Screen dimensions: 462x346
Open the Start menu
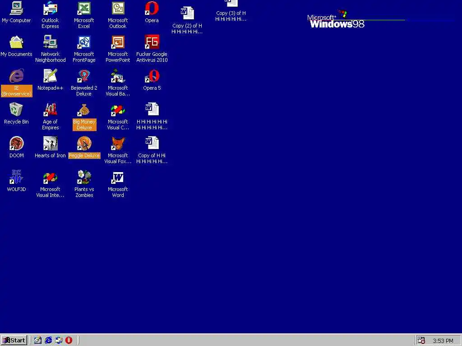tap(14, 341)
